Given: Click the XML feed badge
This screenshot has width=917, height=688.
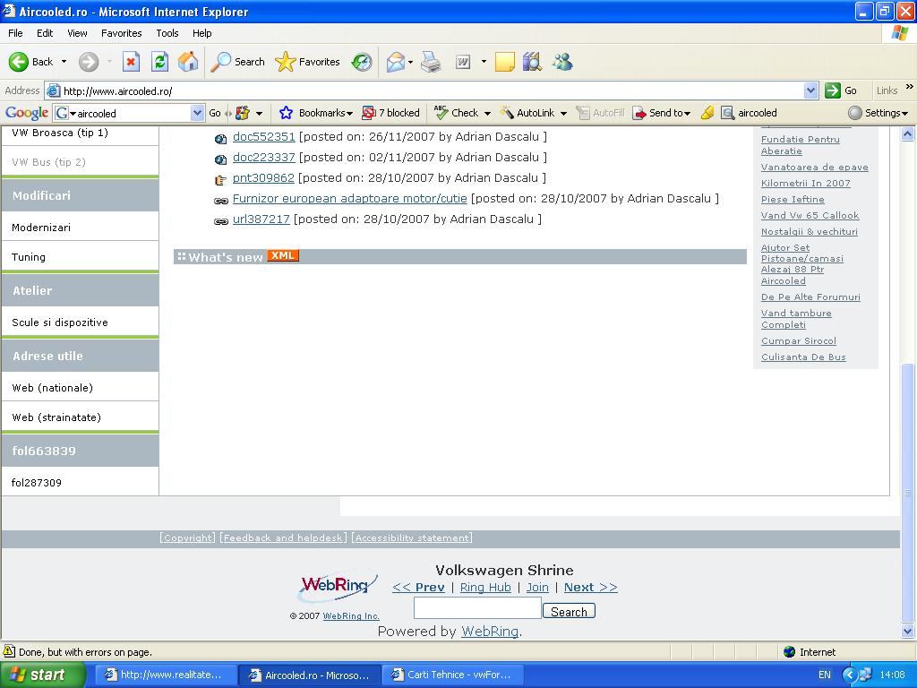Looking at the screenshot, I should pyautogui.click(x=283, y=255).
